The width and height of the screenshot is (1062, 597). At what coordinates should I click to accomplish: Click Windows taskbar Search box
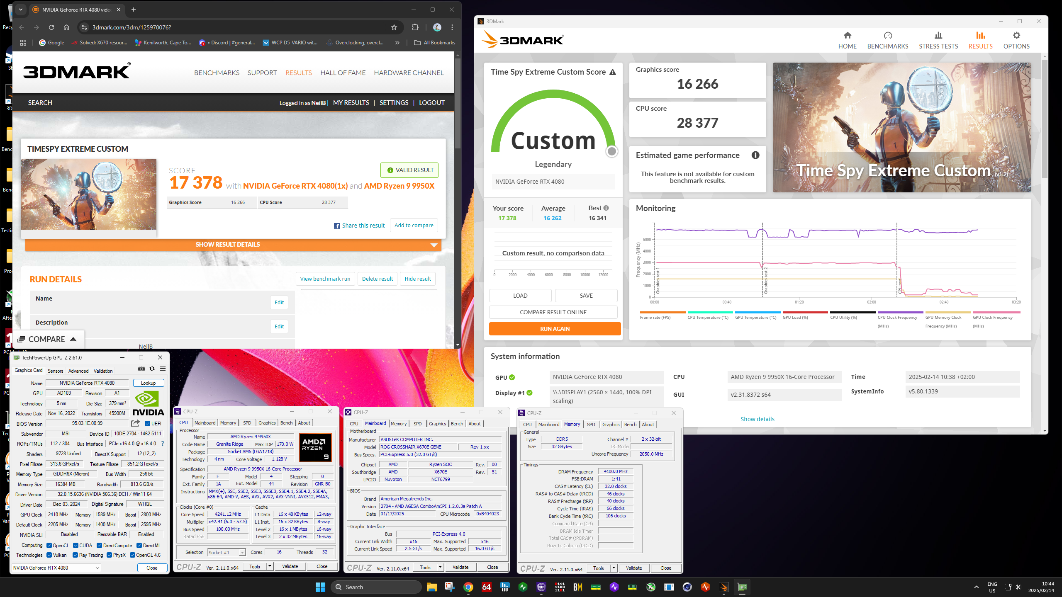(376, 587)
